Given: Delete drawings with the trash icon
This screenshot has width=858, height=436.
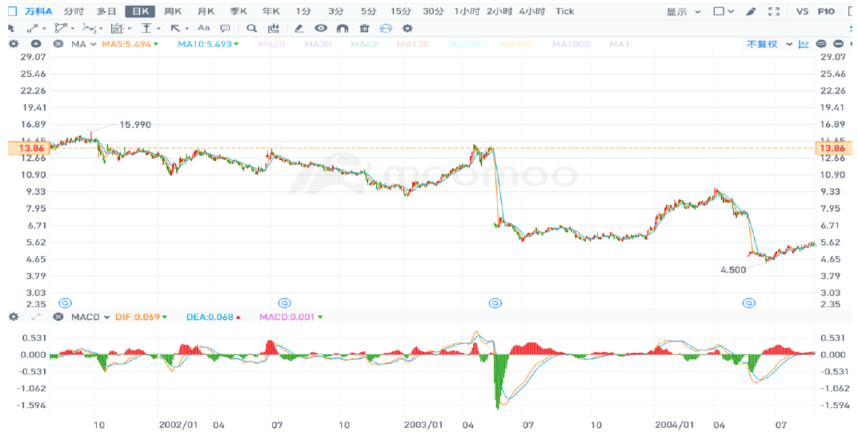Looking at the screenshot, I should pos(364,28).
